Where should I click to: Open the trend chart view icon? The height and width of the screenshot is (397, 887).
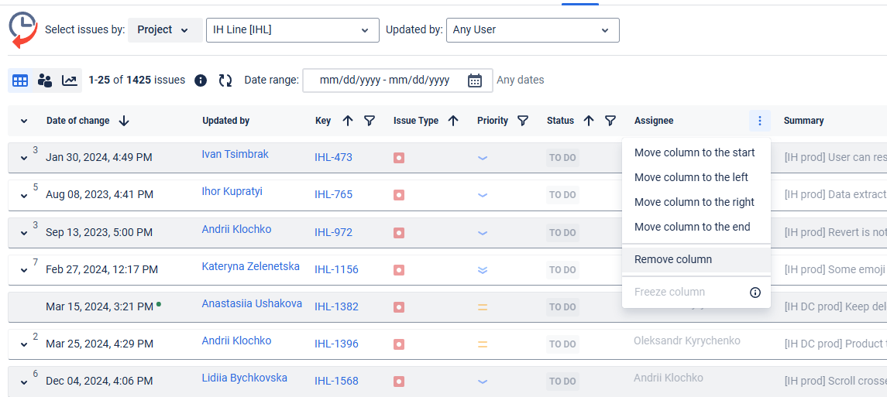[70, 80]
